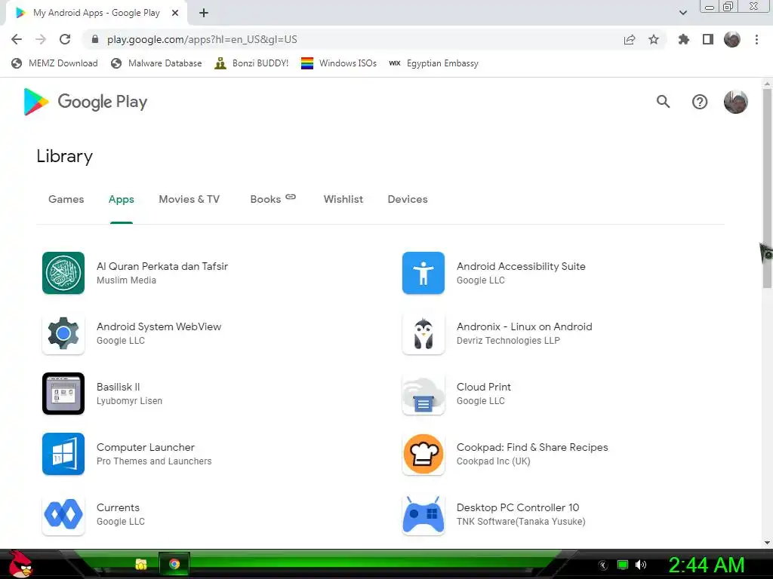Open the Desktop PC Controller 10 icon
The width and height of the screenshot is (773, 579).
(423, 514)
